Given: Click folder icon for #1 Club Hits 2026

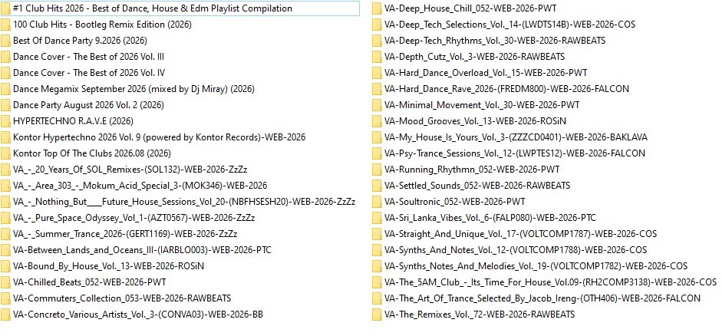Looking at the screenshot, I should pyautogui.click(x=5, y=8).
